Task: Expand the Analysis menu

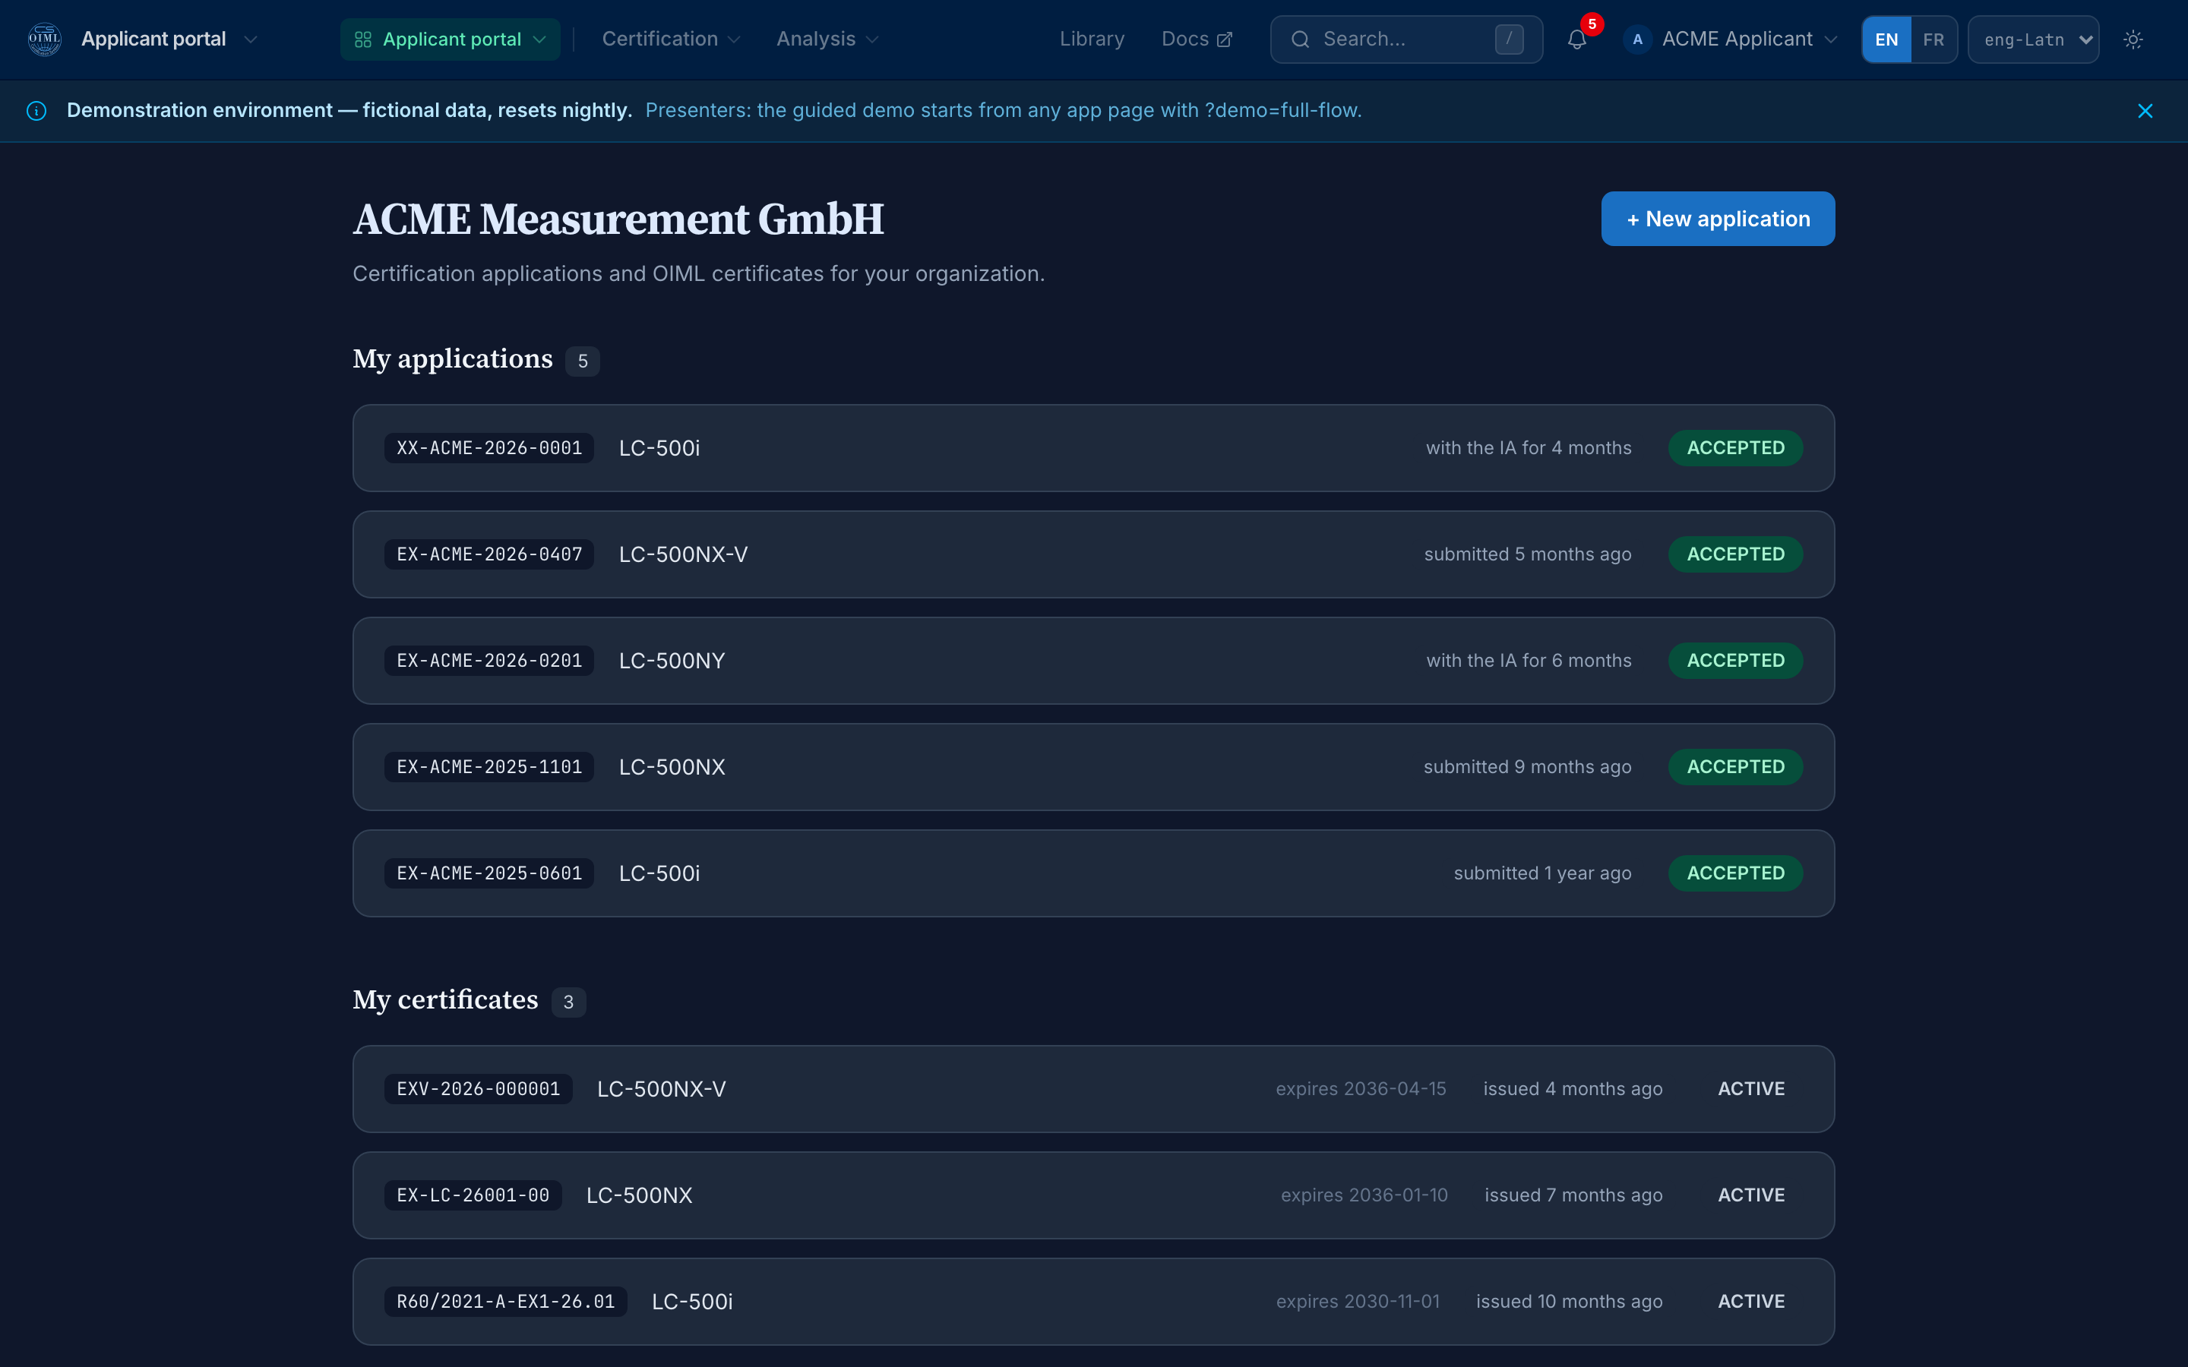Action: click(x=827, y=39)
